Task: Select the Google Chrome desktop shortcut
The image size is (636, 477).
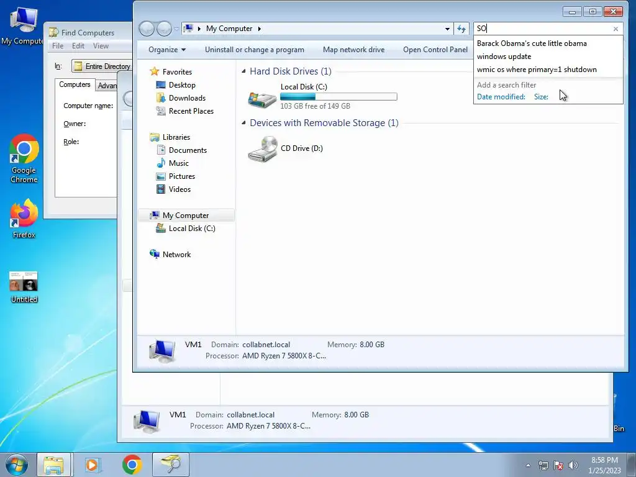Action: click(x=24, y=158)
